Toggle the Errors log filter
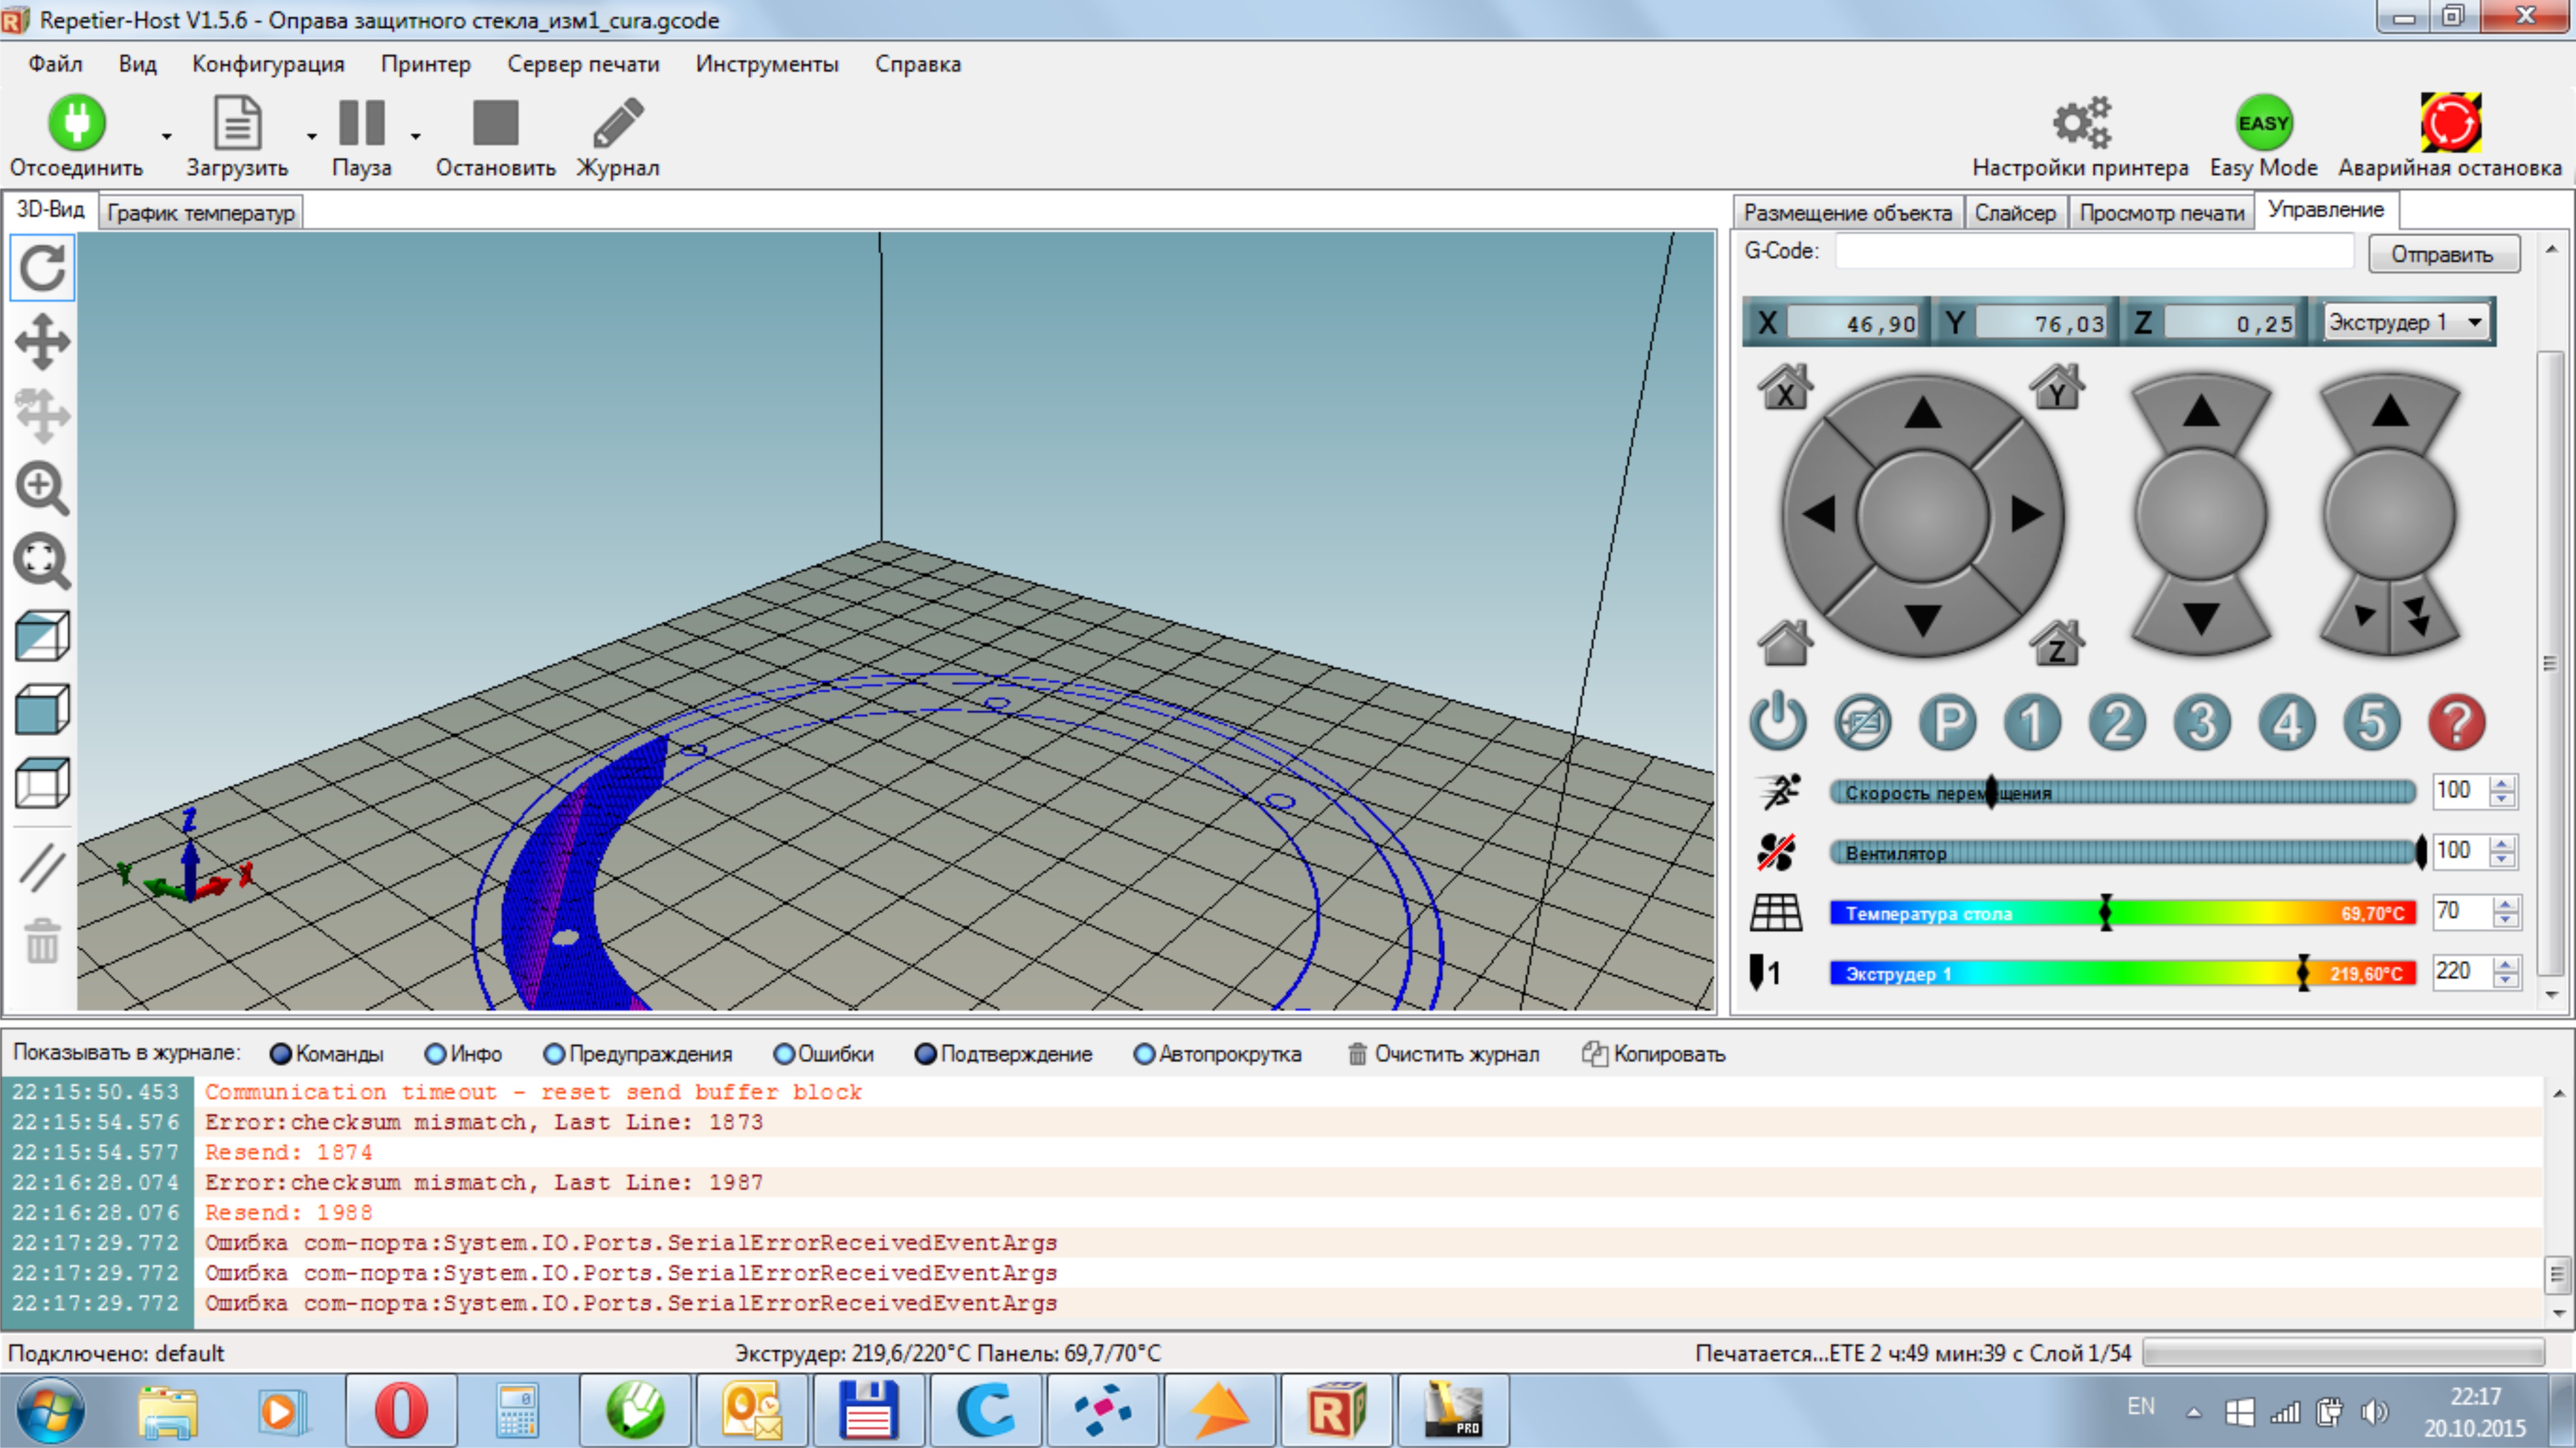This screenshot has height=1448, width=2576. click(x=784, y=1054)
